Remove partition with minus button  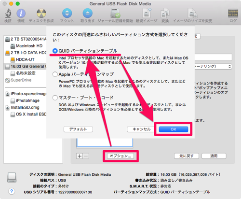[x=86, y=156]
